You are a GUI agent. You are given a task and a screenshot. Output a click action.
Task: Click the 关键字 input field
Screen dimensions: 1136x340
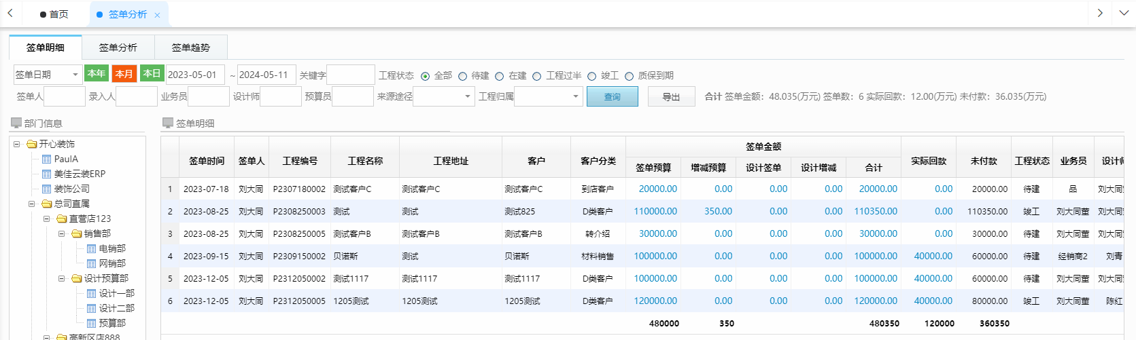tap(350, 75)
